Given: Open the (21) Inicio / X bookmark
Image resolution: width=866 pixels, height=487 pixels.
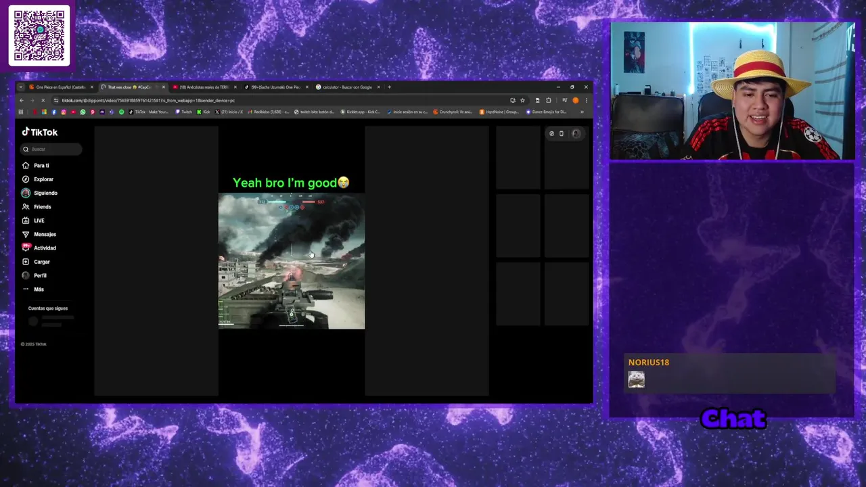Looking at the screenshot, I should click(x=229, y=112).
